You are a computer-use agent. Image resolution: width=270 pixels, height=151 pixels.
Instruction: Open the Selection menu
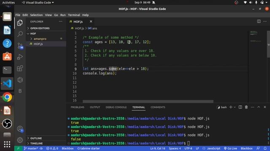click(36, 15)
